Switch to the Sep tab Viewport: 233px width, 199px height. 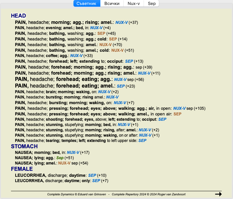[x=152, y=4]
